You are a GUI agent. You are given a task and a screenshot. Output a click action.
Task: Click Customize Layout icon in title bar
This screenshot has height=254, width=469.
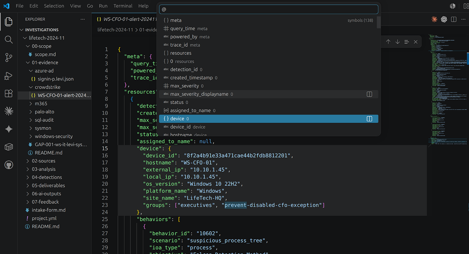tap(466, 6)
